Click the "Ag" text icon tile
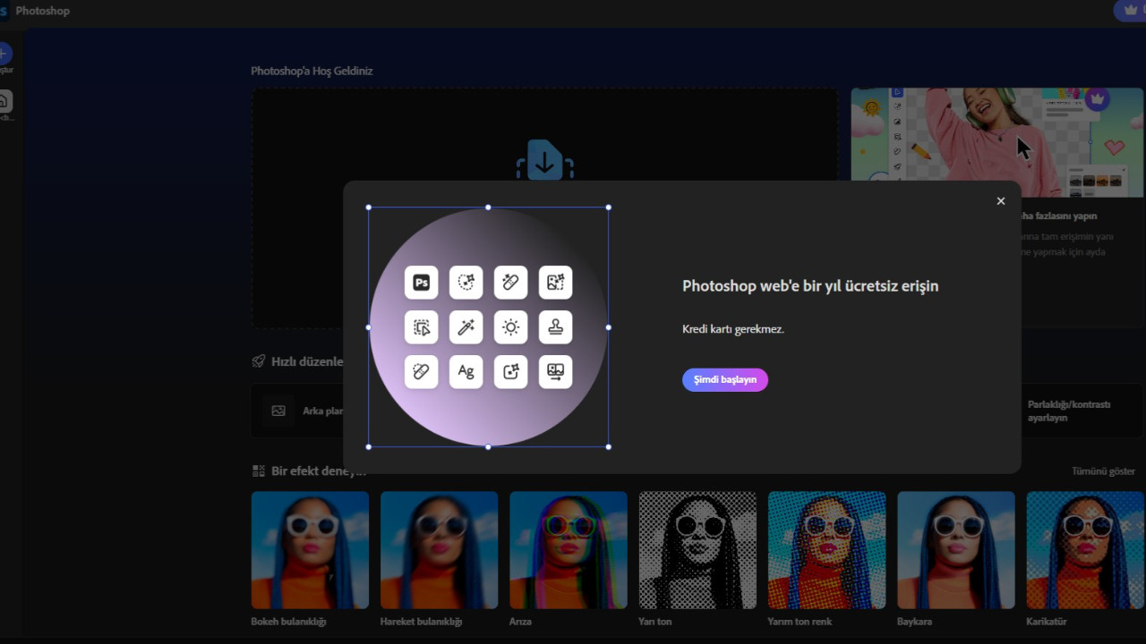1146x644 pixels. pyautogui.click(x=466, y=372)
